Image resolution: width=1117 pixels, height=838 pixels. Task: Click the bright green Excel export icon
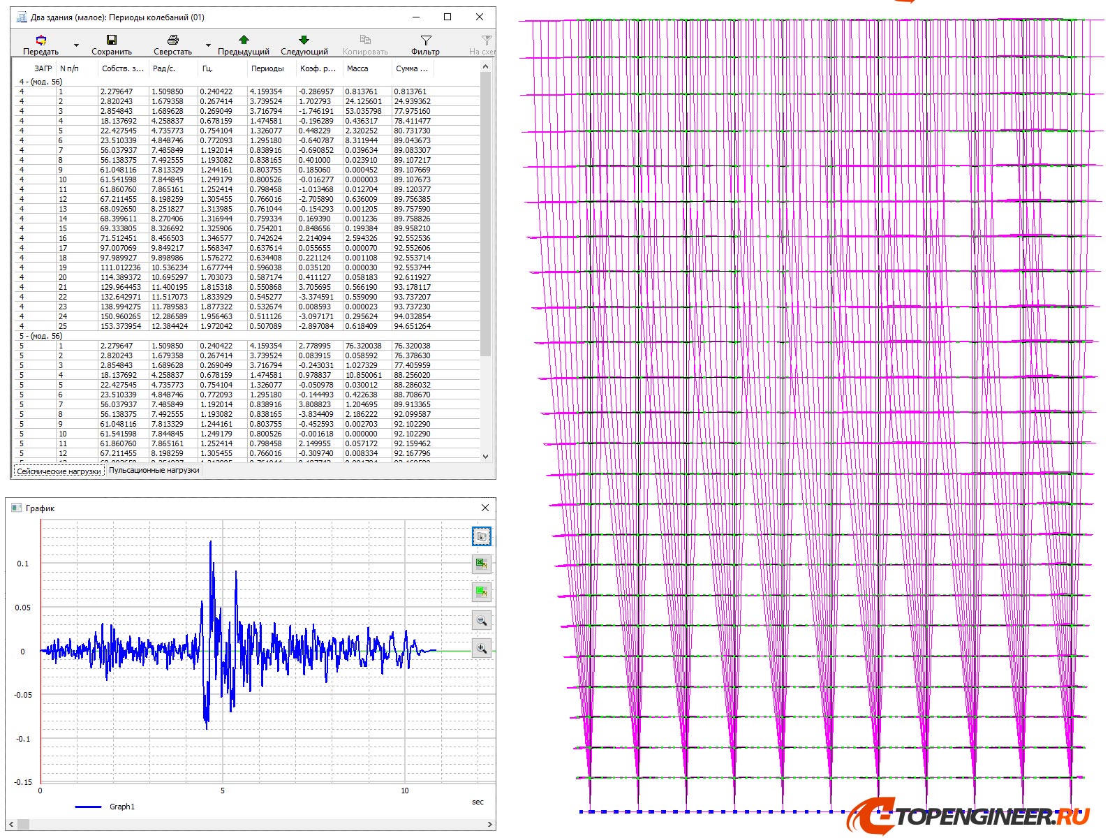[481, 592]
